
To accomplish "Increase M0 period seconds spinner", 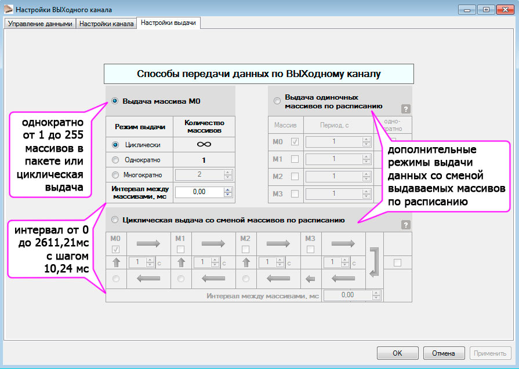I will pyautogui.click(x=366, y=139).
